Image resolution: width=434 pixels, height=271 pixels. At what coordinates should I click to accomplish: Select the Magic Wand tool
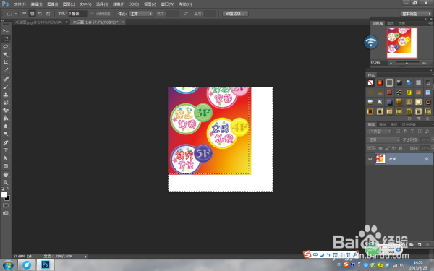pyautogui.click(x=6, y=54)
